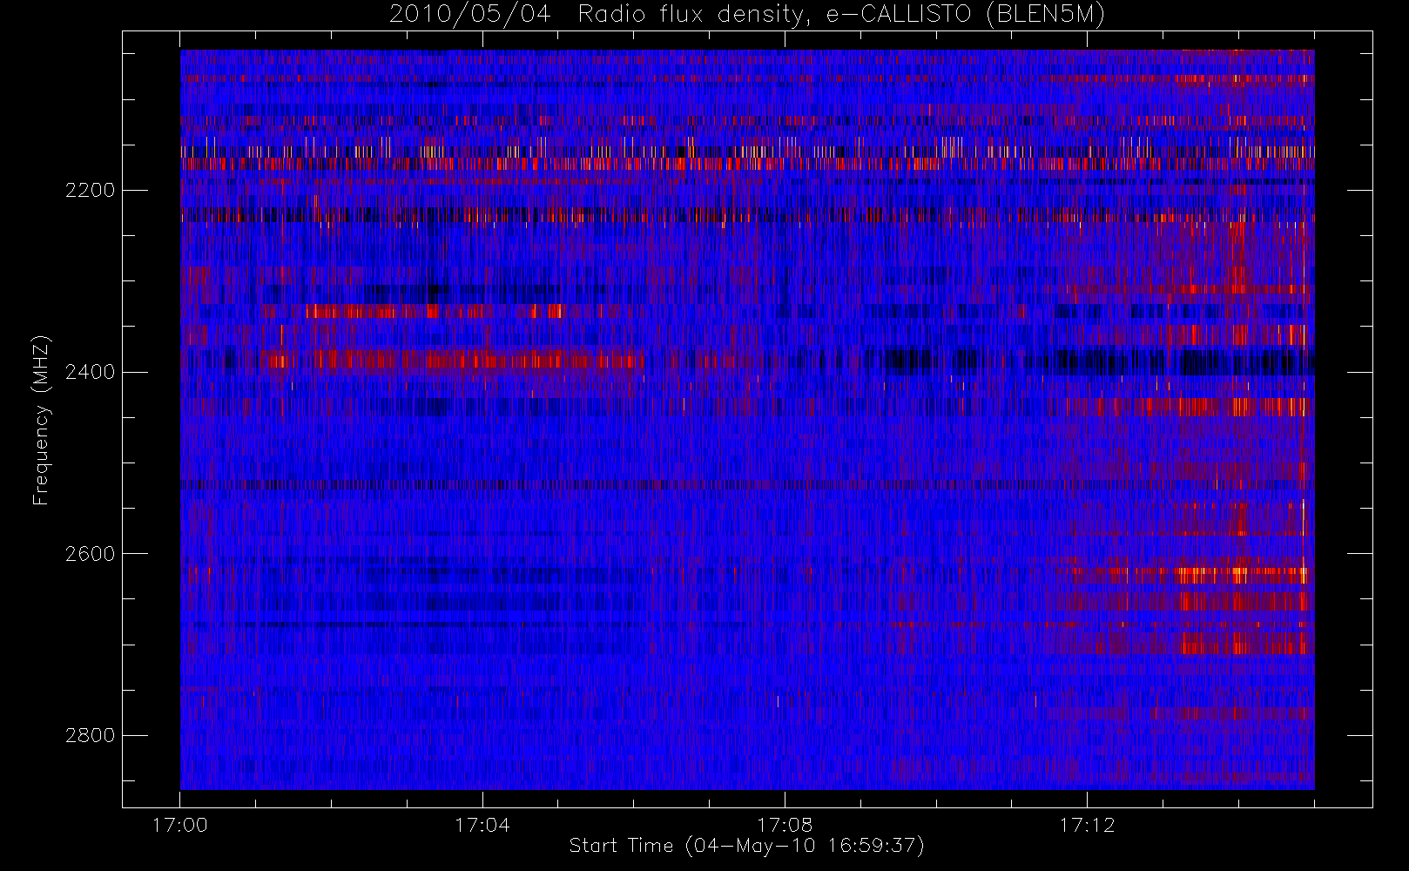
Task: Click the 17:00 time tick label
Action: click(180, 825)
